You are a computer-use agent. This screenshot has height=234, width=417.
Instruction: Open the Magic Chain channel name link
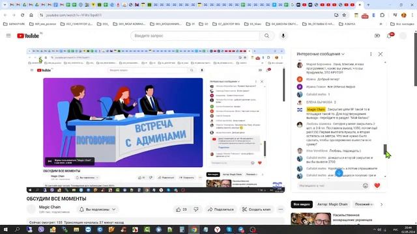pyautogui.click(x=50, y=207)
